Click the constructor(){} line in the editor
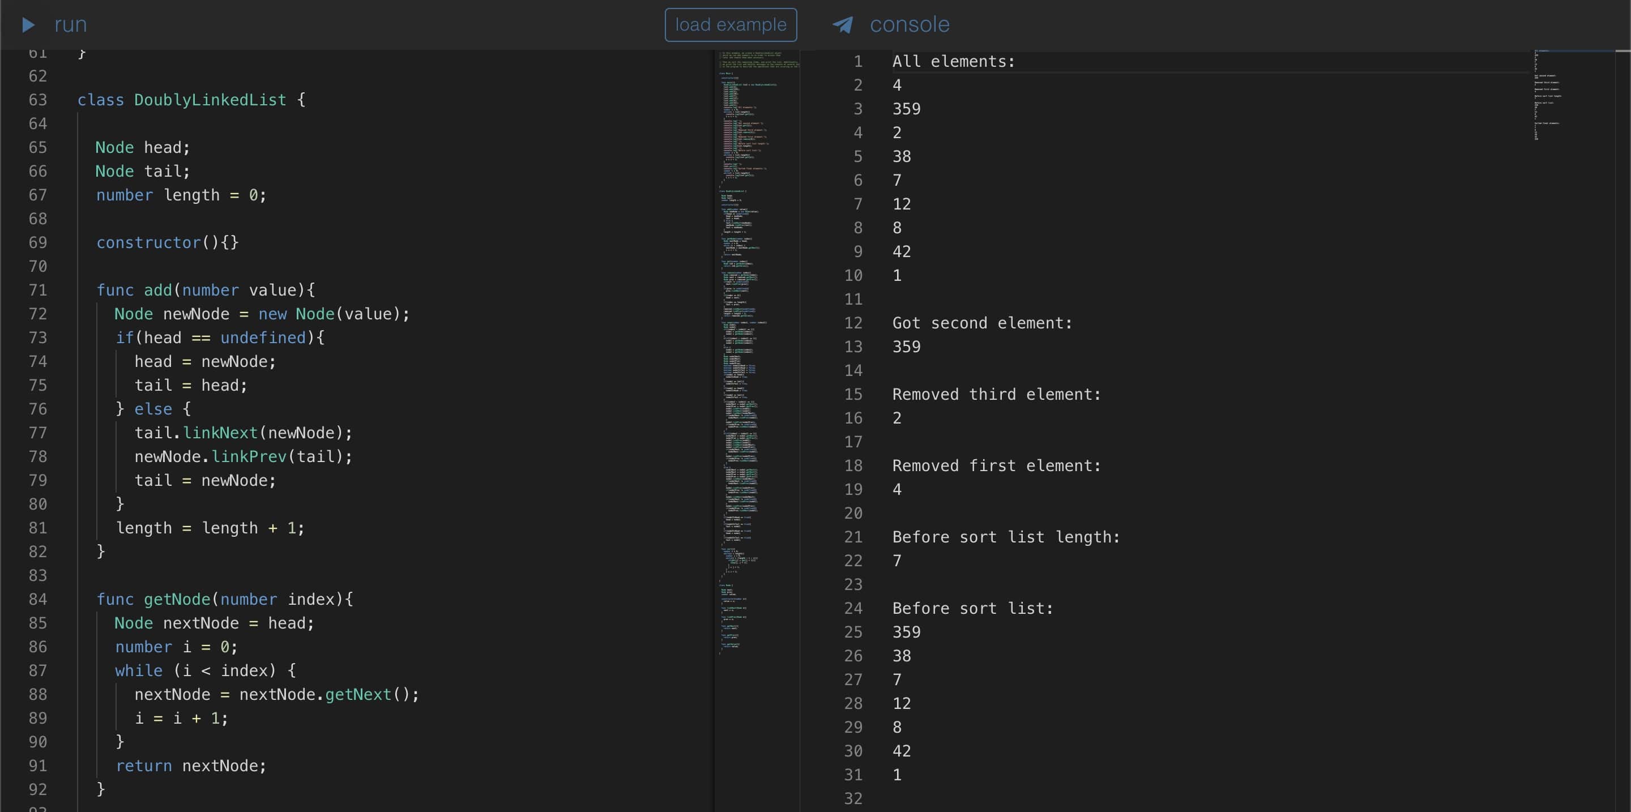1631x812 pixels. coord(167,242)
